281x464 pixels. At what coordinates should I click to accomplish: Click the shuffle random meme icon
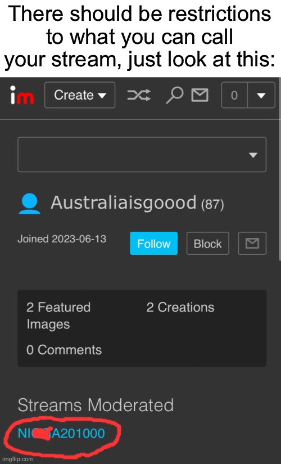(139, 95)
